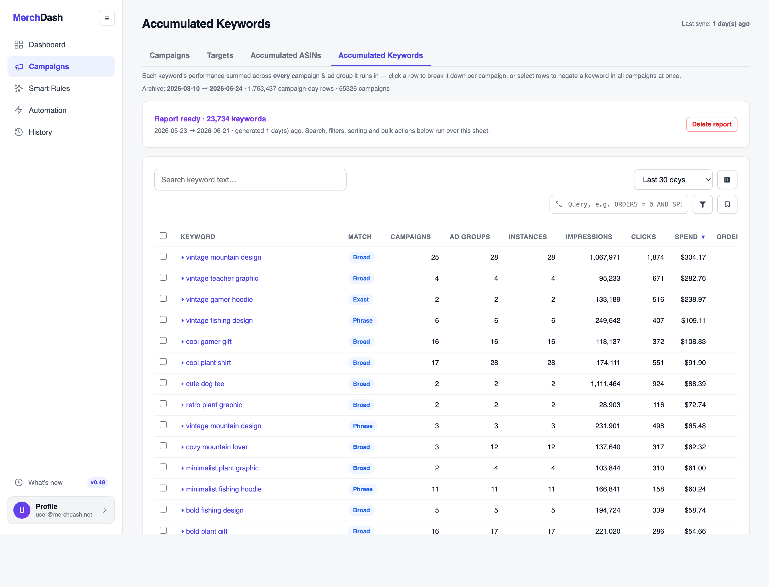
Task: Check the cool plant shirt row
Action: pyautogui.click(x=163, y=362)
